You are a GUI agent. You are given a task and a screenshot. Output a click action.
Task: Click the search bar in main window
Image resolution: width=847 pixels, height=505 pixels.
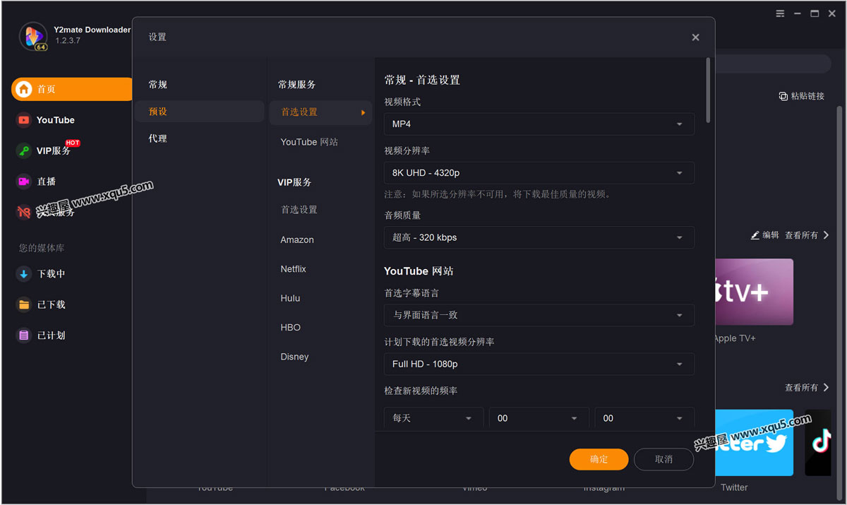coord(773,64)
